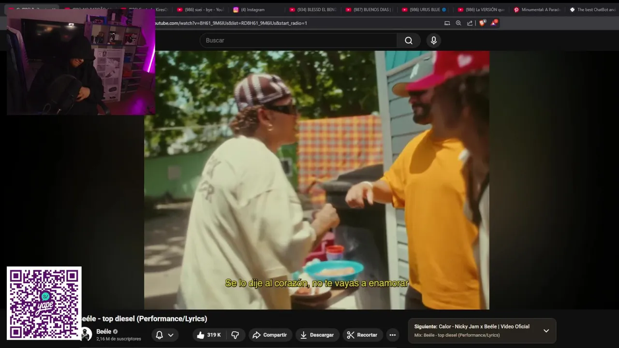Expand the Siguiente mix playlist panel
619x348 pixels.
546,331
